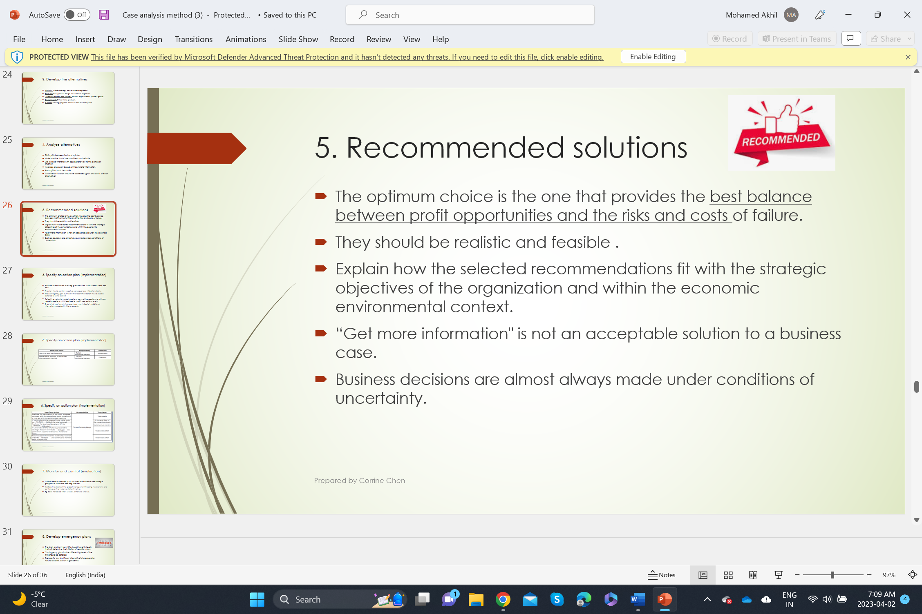
Task: Click the Save icon in title bar
Action: (x=104, y=15)
